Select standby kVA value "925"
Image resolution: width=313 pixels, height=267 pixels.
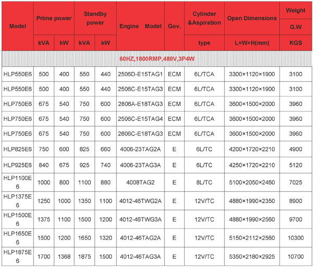(85, 165)
